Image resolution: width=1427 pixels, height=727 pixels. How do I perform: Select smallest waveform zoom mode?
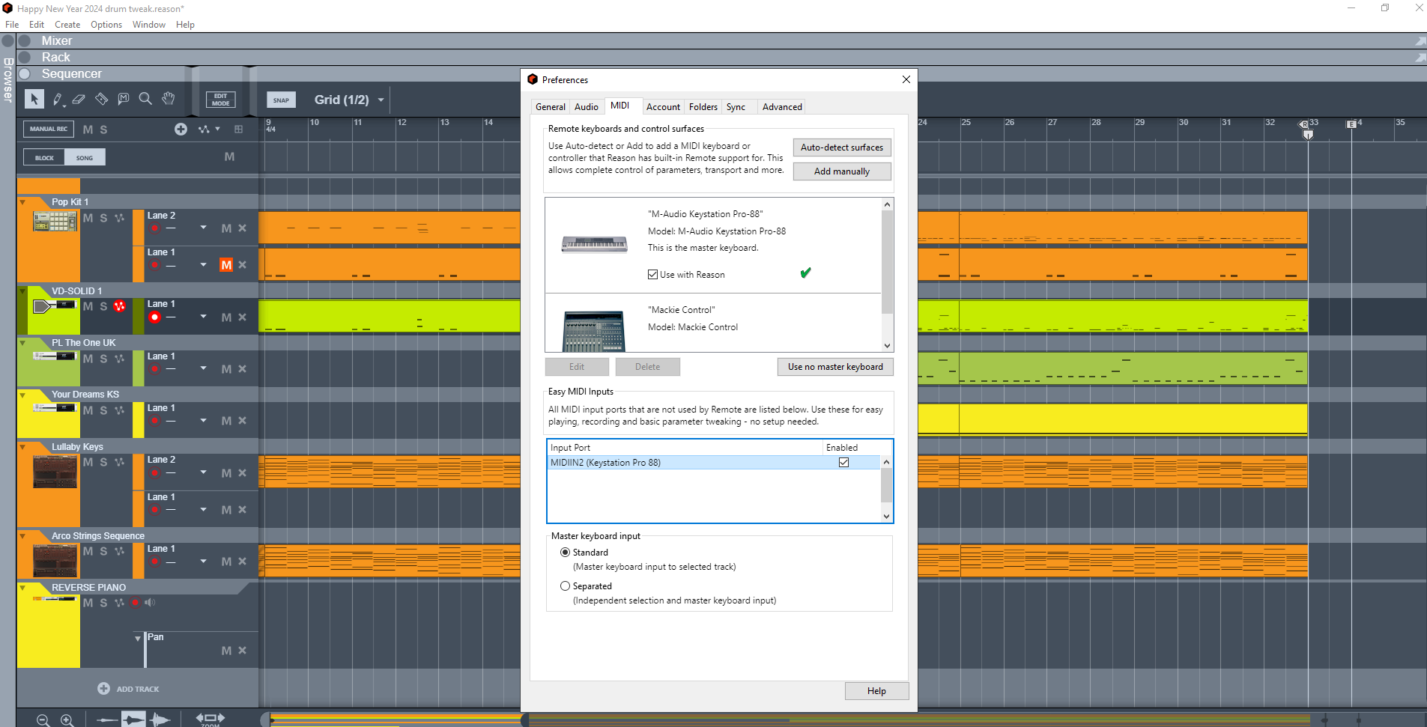click(x=108, y=720)
